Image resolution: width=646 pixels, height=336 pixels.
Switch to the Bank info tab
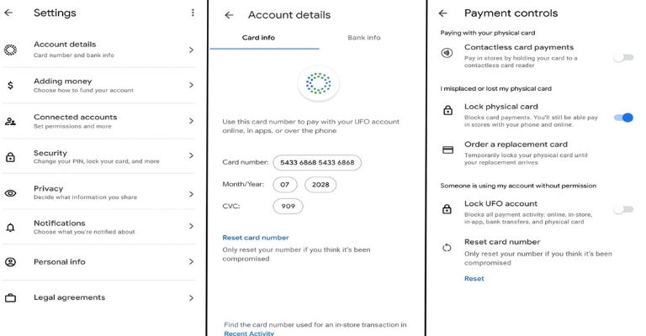[364, 38]
